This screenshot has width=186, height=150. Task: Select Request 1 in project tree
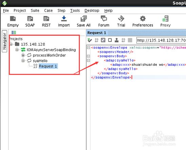click(48, 66)
